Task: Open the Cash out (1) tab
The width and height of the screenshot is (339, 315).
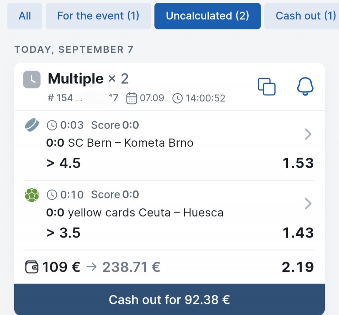Action: (x=302, y=16)
